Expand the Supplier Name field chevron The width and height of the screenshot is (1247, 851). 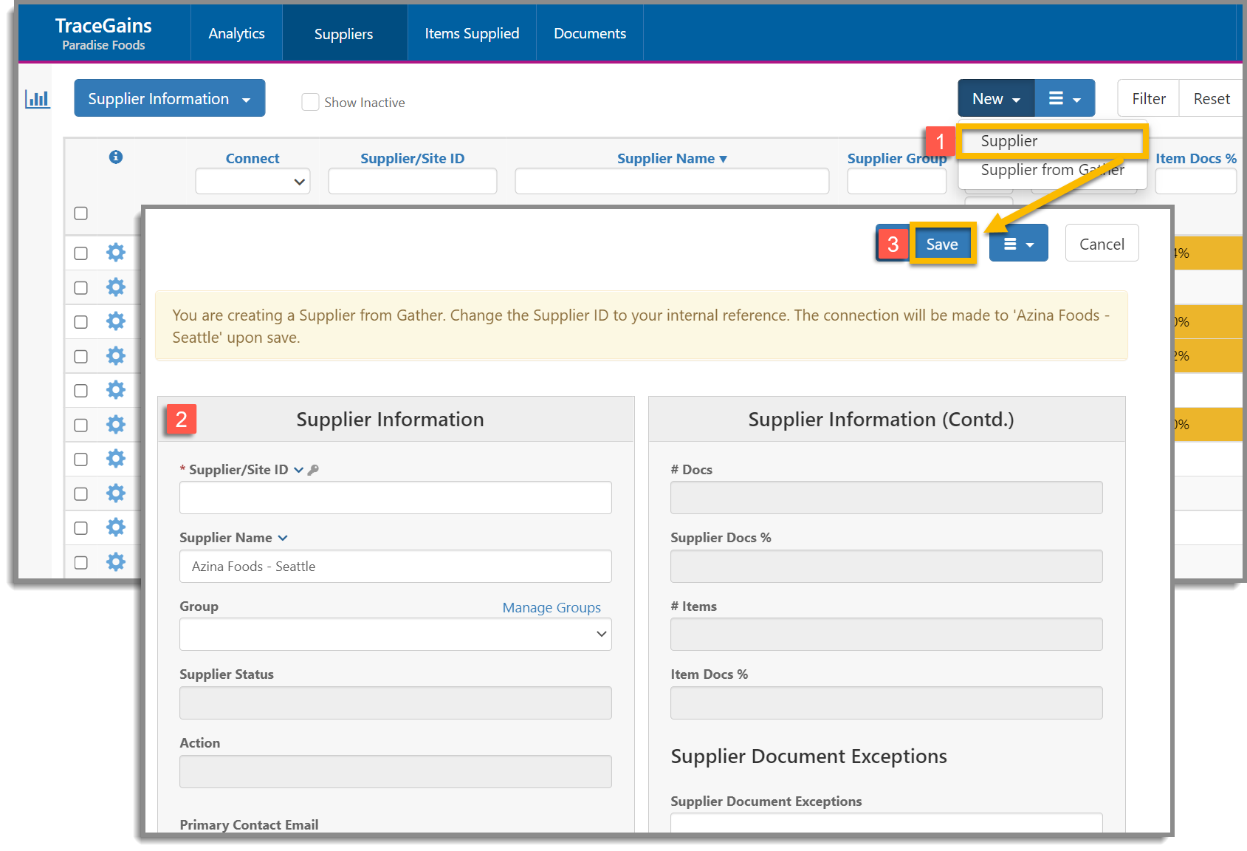283,538
